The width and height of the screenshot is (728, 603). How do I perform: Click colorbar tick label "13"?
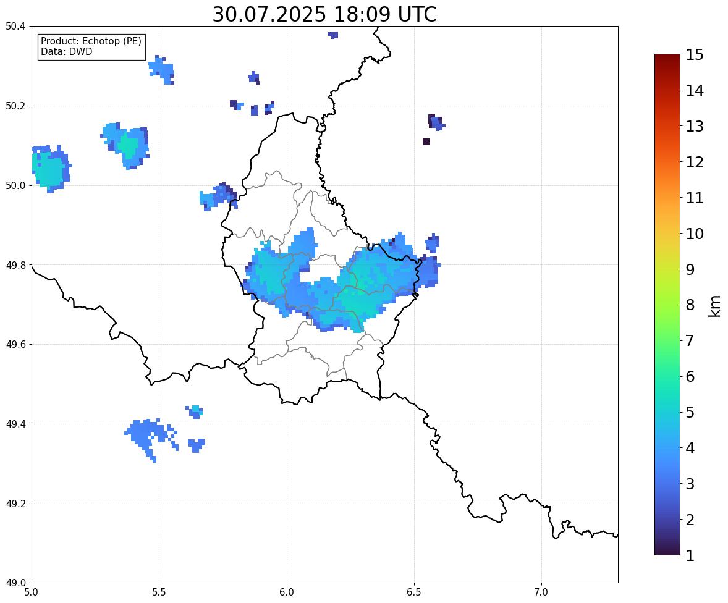tap(695, 126)
